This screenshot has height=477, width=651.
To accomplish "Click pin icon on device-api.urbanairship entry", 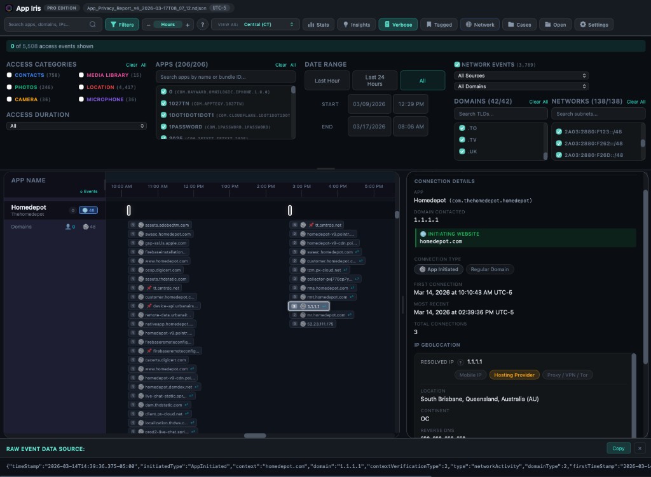I will click(x=149, y=306).
